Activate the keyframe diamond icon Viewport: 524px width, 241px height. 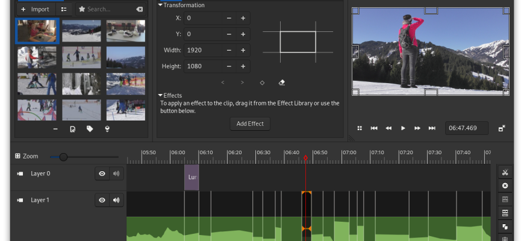coord(262,83)
